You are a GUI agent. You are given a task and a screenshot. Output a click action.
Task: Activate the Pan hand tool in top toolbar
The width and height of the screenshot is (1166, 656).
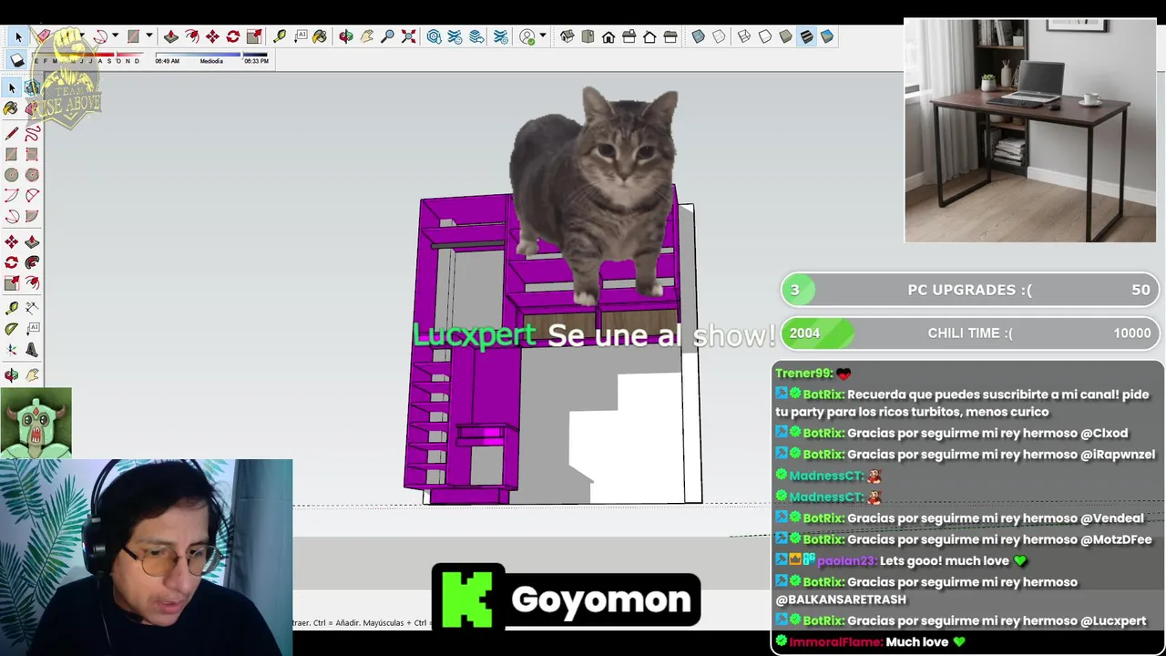click(x=367, y=36)
